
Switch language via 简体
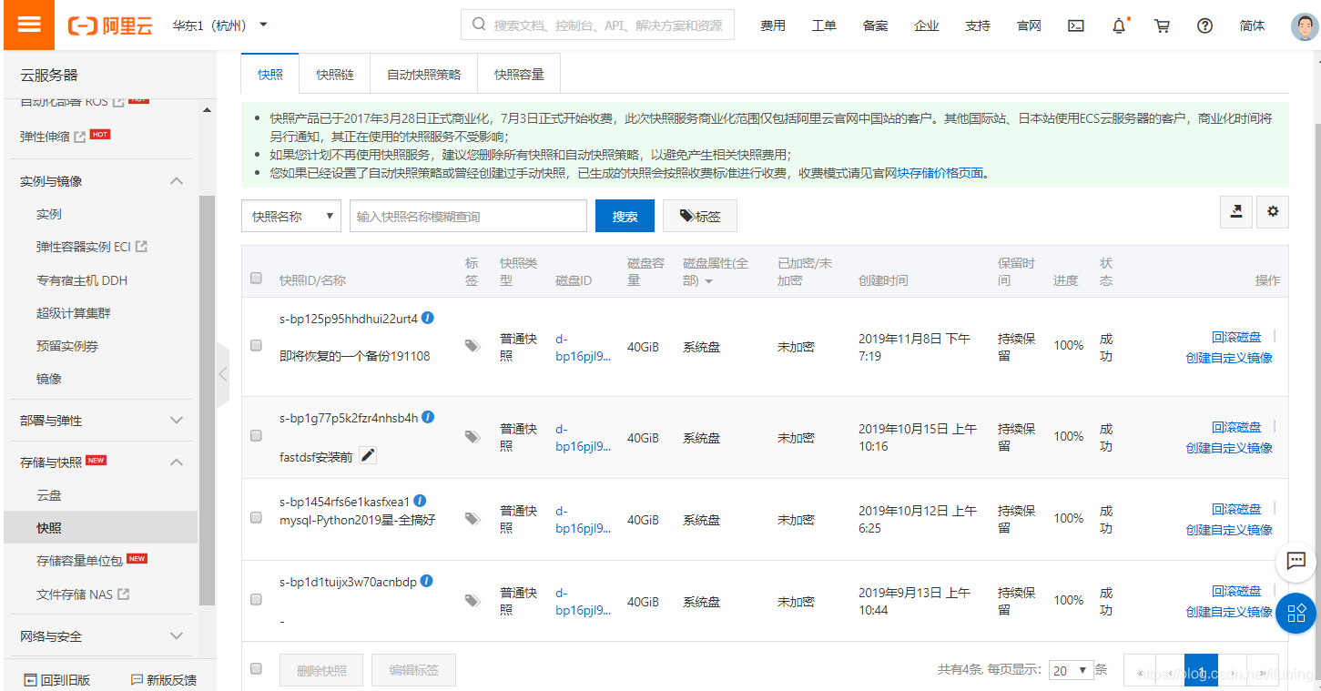click(x=1252, y=25)
